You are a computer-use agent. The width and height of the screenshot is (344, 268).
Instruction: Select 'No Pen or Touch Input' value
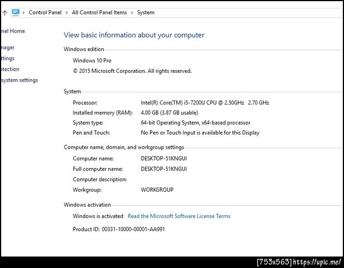[200, 133]
